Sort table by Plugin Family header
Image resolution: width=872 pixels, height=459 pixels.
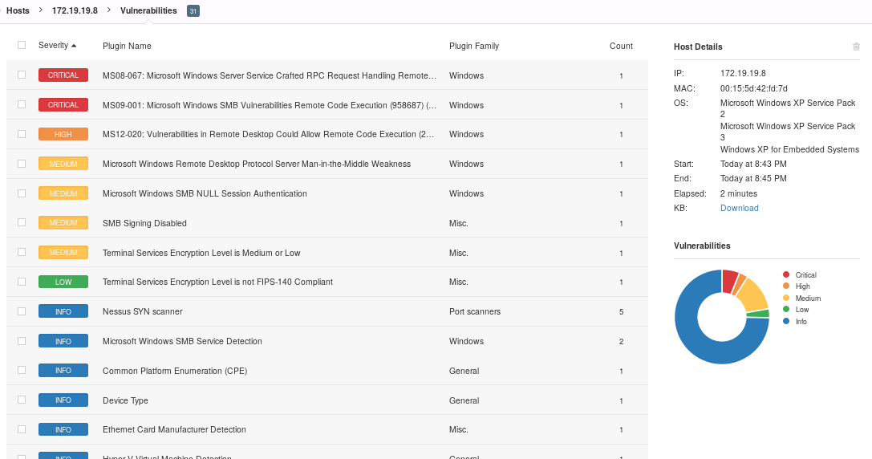[473, 46]
